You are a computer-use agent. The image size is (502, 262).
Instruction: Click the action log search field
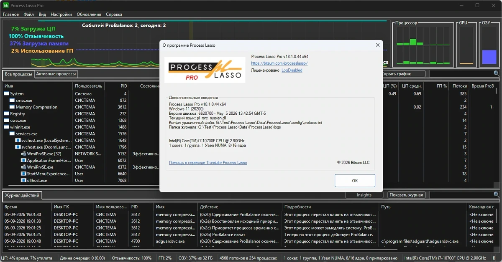click(x=461, y=195)
